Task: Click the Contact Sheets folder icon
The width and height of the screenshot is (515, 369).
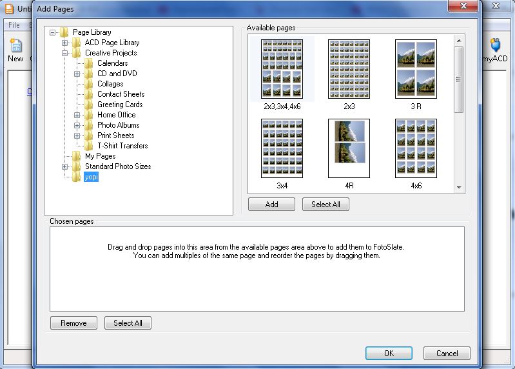Action: tap(88, 94)
